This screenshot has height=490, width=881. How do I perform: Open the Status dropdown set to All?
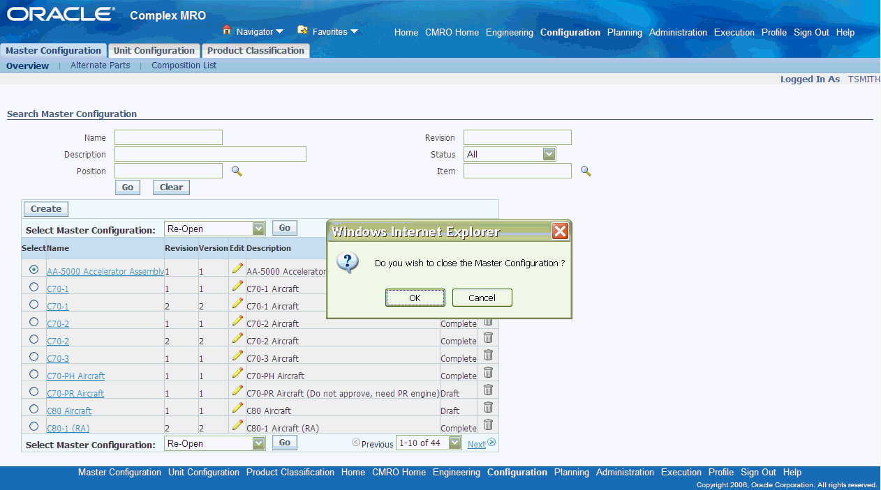click(510, 154)
